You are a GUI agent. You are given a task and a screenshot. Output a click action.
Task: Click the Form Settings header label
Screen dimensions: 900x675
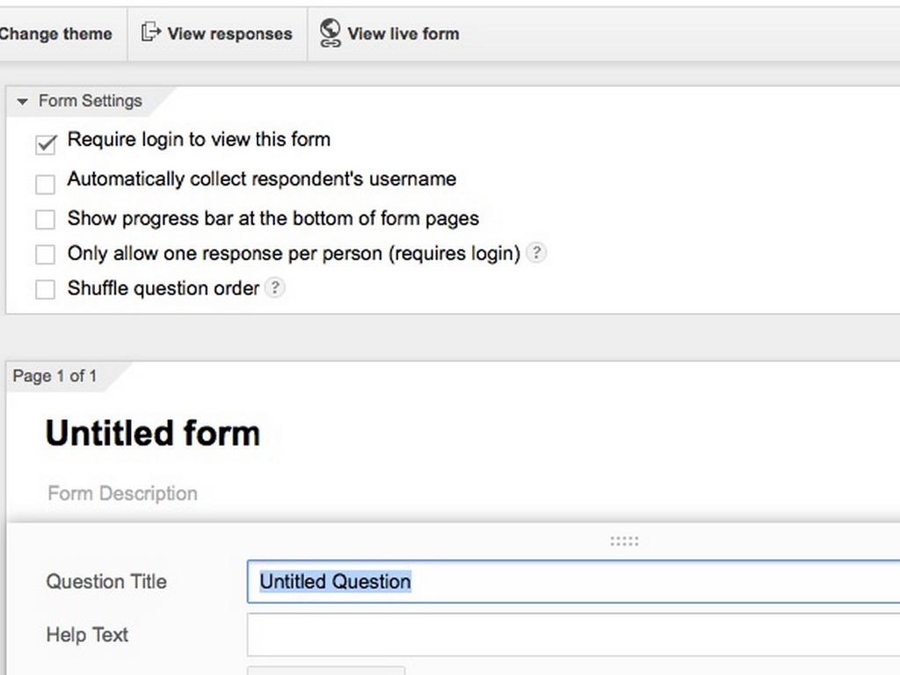[x=90, y=101]
